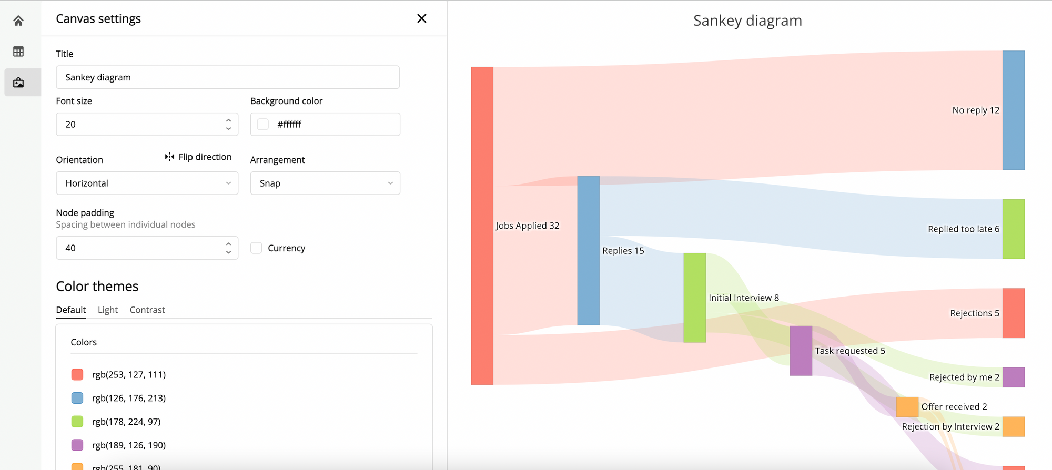Click into the Node padding field
1052x470 pixels.
coord(147,248)
